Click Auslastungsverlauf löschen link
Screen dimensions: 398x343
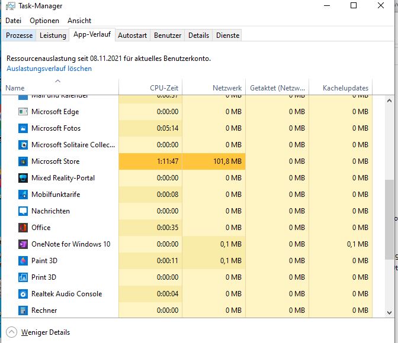(49, 69)
